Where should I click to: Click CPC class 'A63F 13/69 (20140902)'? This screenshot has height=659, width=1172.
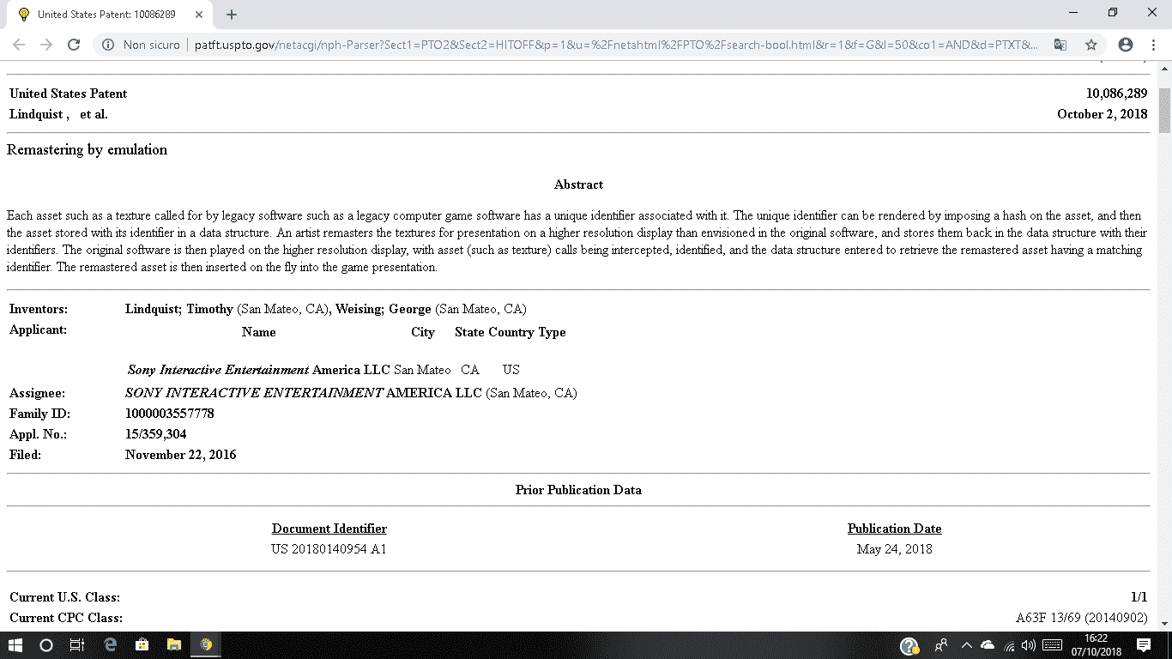(1082, 618)
